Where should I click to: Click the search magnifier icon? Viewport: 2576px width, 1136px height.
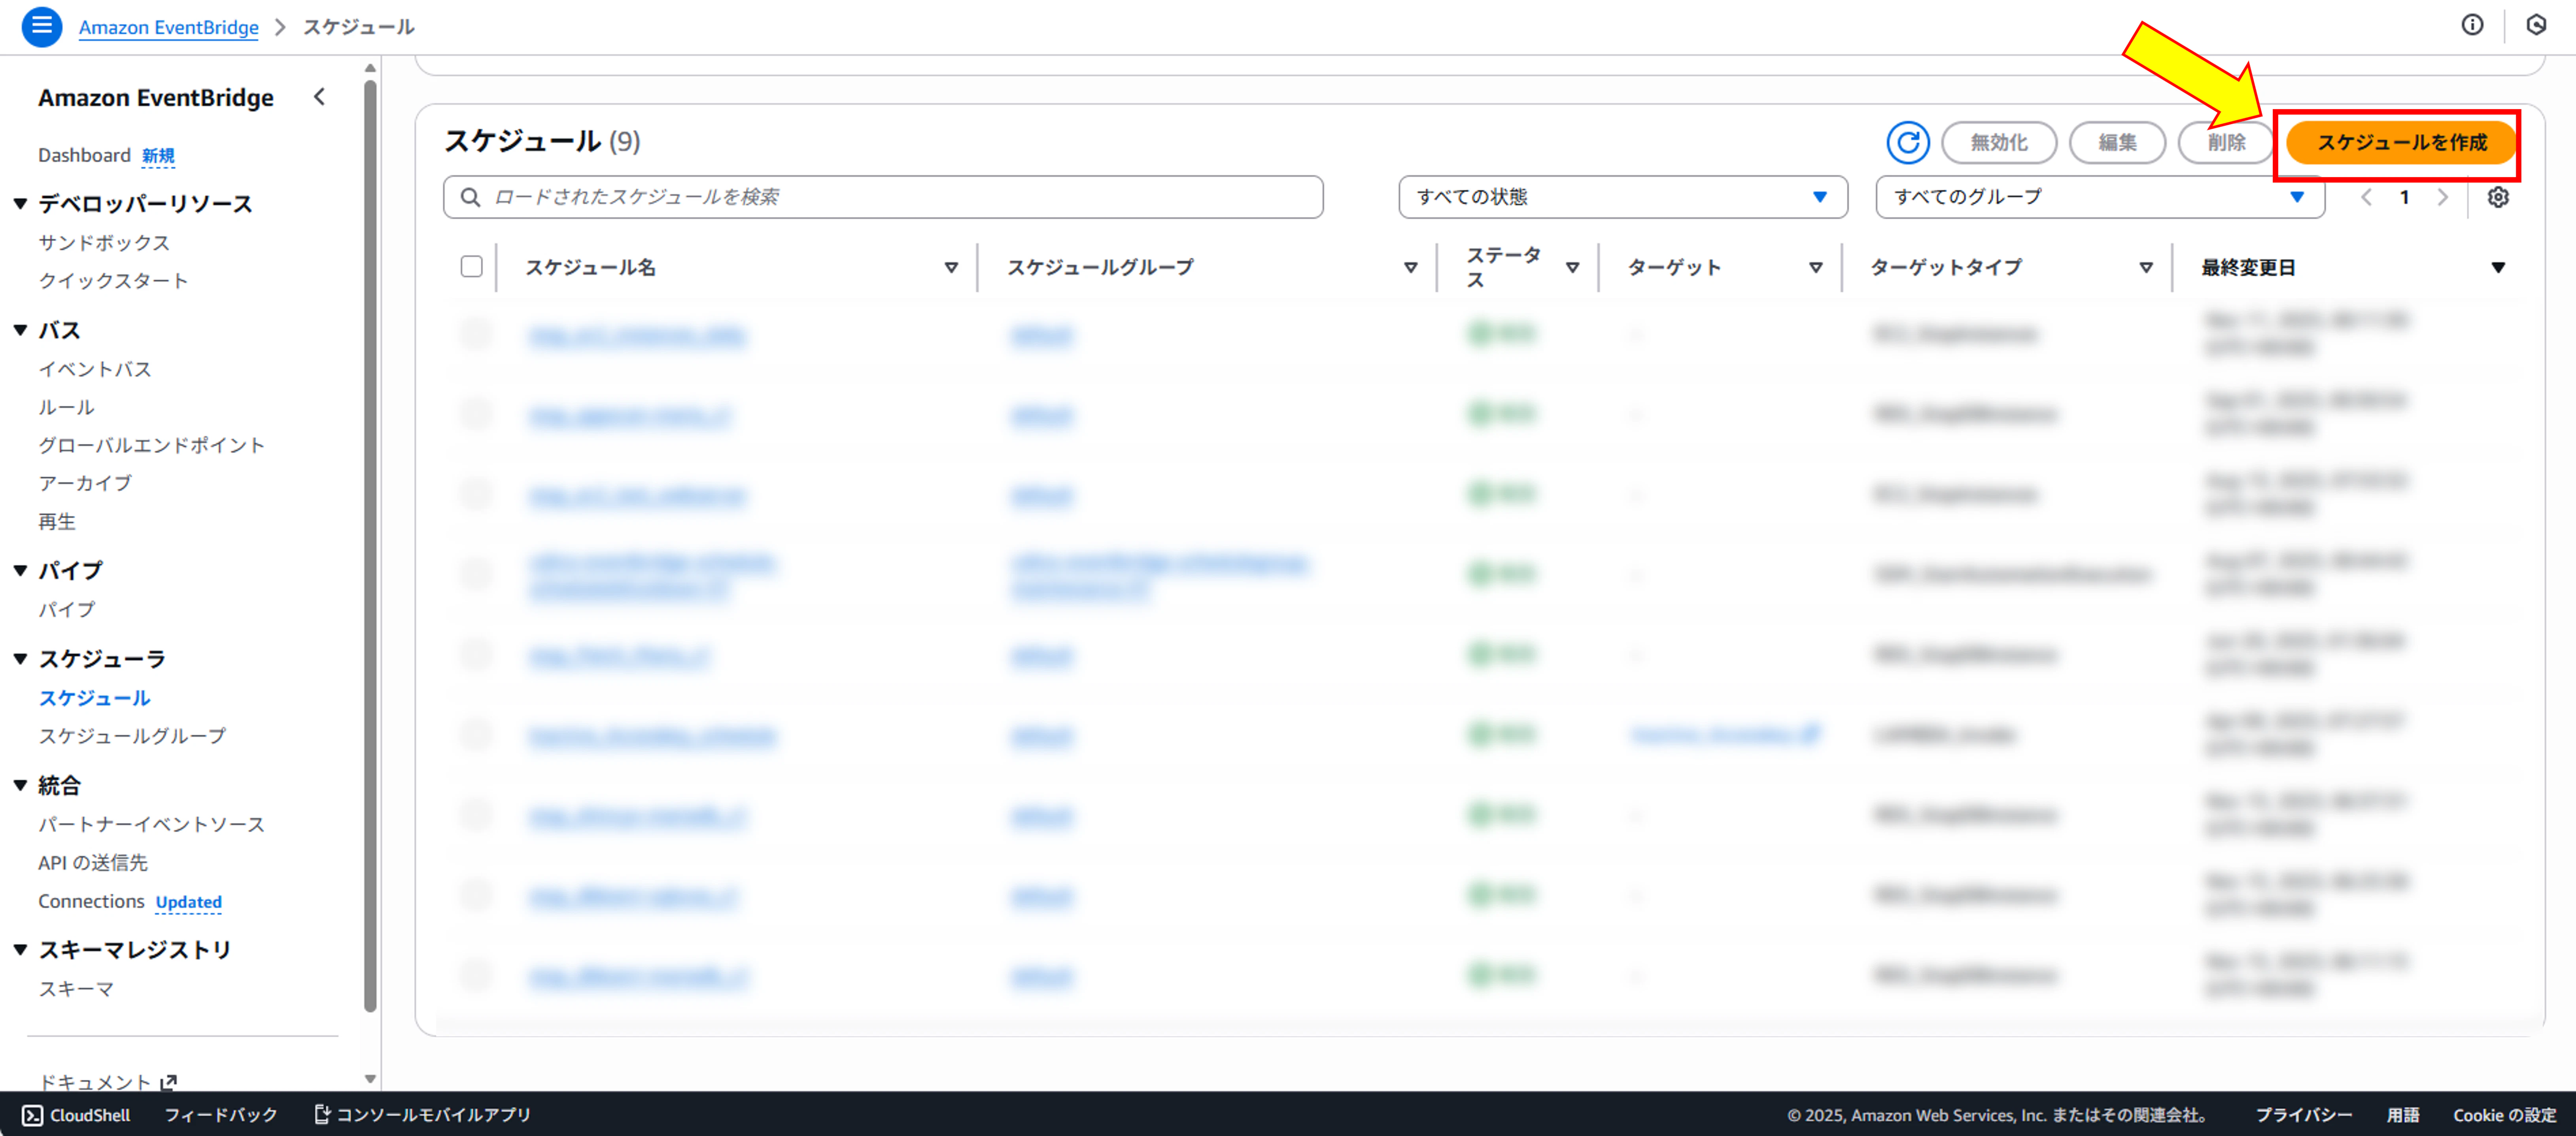(470, 197)
